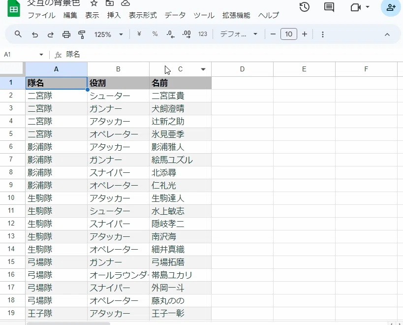
Task: Open the three-dot more toolbar options
Action: 323,34
